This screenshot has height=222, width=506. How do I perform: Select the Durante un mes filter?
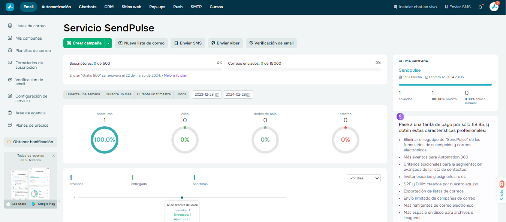(118, 94)
